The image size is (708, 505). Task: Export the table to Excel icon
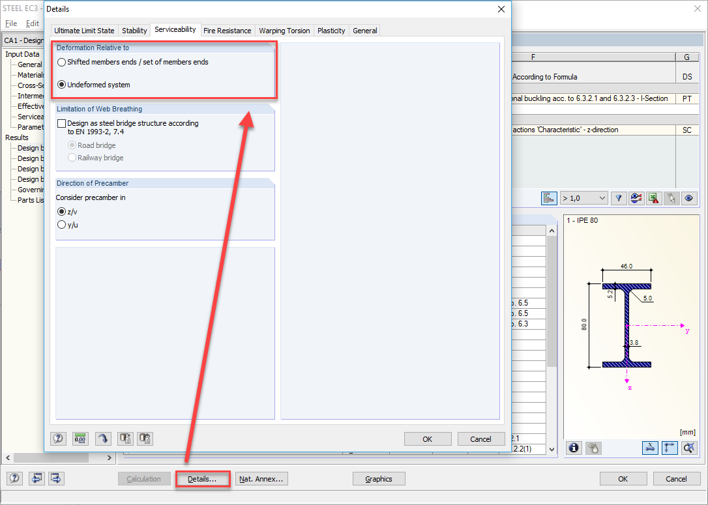(x=654, y=198)
